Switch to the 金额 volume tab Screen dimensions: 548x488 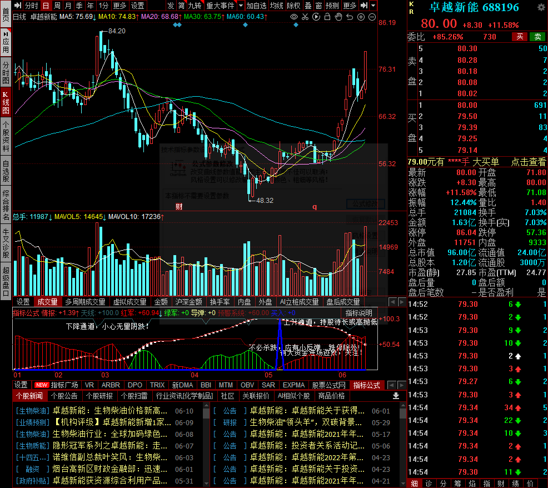coord(161,302)
